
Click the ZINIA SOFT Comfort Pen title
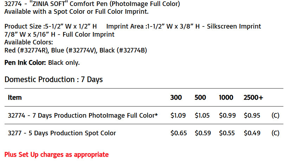coord(92,4)
